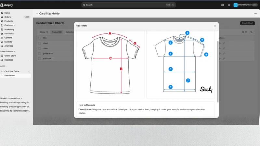Open Content section
Viewport: 260px width, 146px height.
[8, 38]
